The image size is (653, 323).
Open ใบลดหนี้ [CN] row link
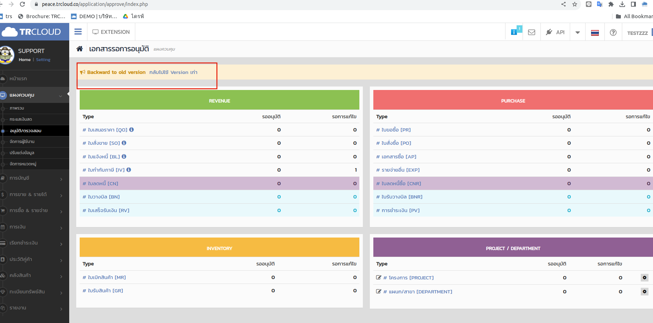pyautogui.click(x=100, y=183)
